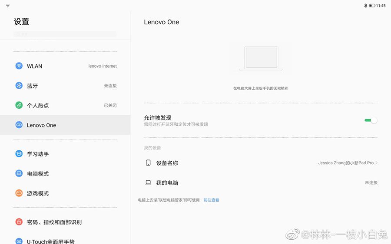Click the orange 游戏模式 gamepad icon
This screenshot has width=391, height=244.
[x=19, y=193]
